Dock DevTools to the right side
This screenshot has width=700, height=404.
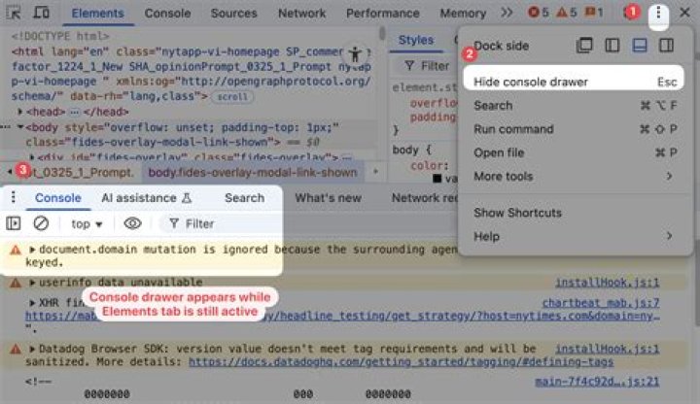666,45
